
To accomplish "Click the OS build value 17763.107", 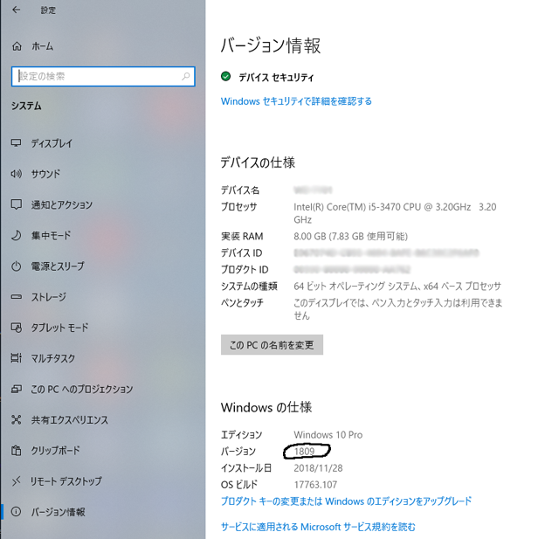I will coord(315,485).
